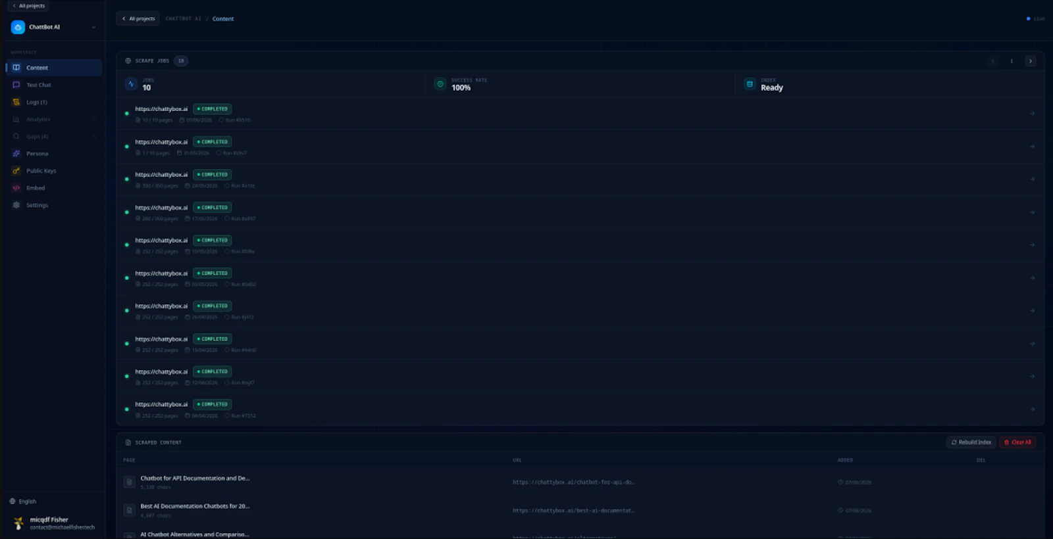Click the 100% success rate value
Screen dimensions: 1053x539
pos(461,88)
